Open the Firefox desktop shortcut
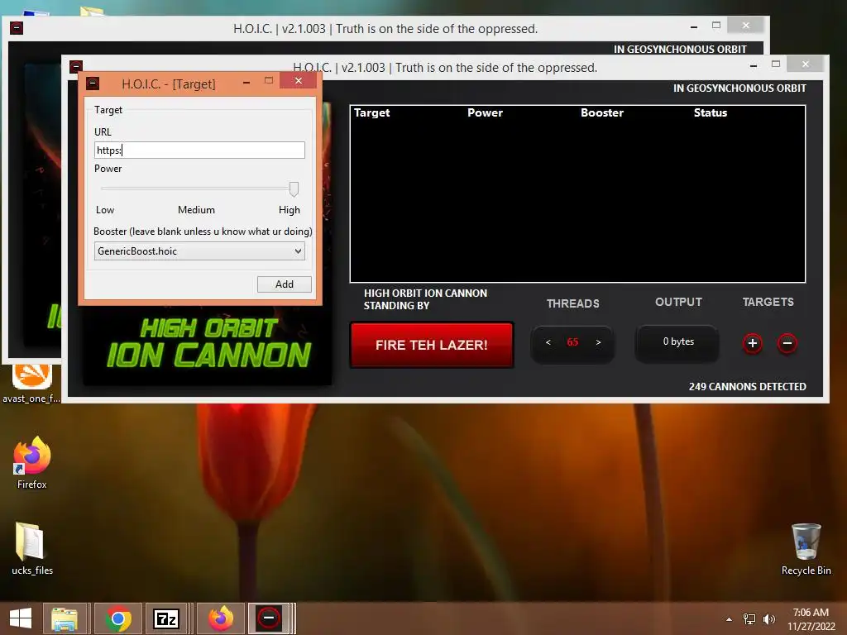Image resolution: width=847 pixels, height=635 pixels. (x=32, y=463)
